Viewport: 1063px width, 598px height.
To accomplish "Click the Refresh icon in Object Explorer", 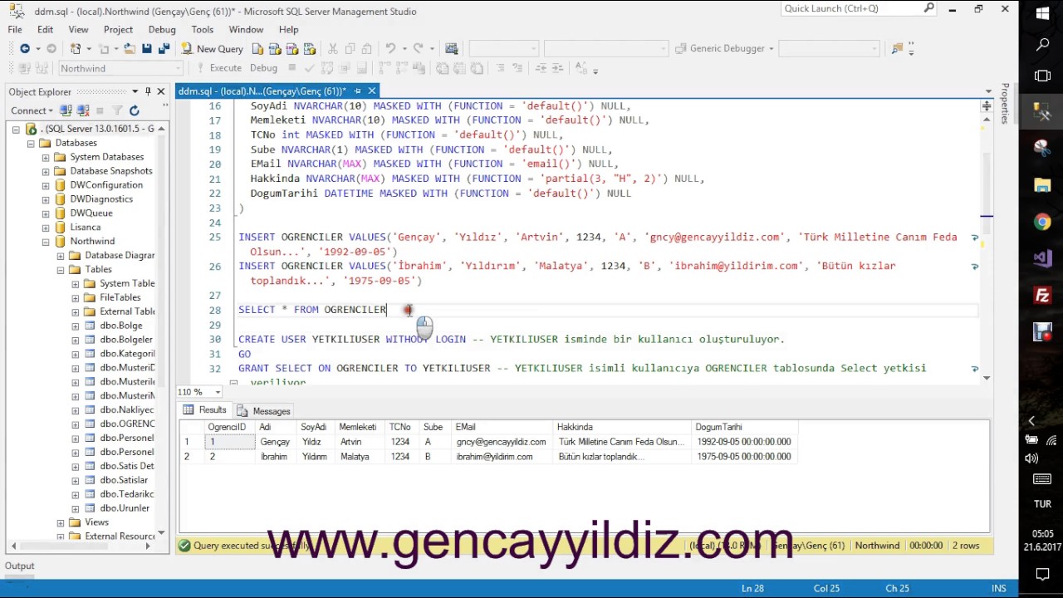I will (x=135, y=110).
